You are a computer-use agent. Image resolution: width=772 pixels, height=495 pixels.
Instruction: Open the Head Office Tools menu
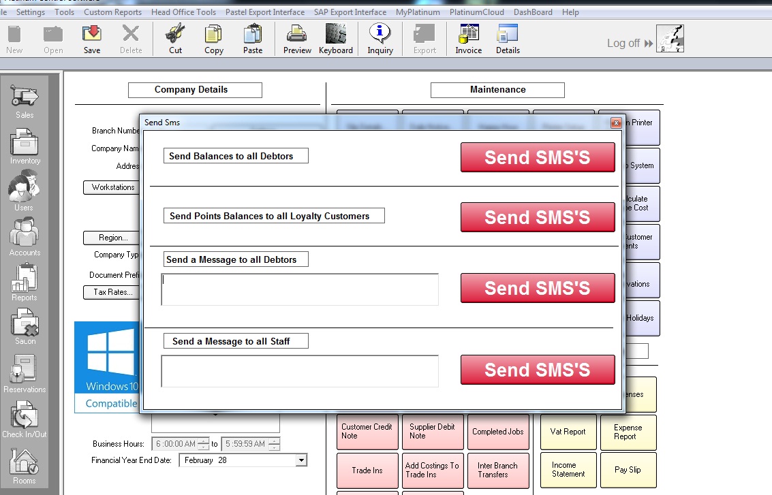coord(184,12)
